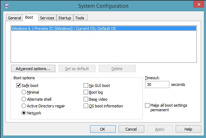Close the System Configuration window
The width and height of the screenshot is (206, 138).
point(199,5)
